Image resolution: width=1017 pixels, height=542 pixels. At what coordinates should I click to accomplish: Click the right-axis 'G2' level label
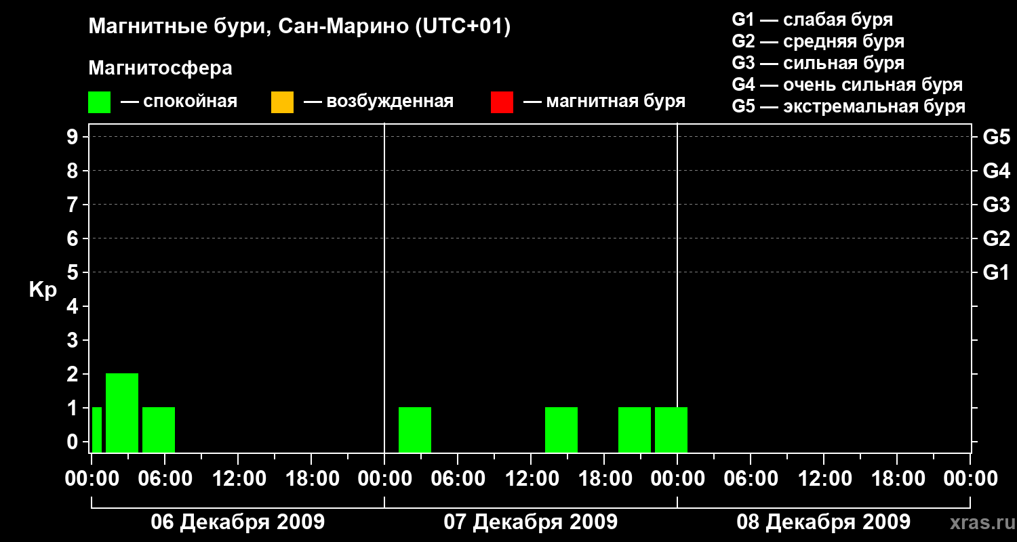click(x=997, y=238)
